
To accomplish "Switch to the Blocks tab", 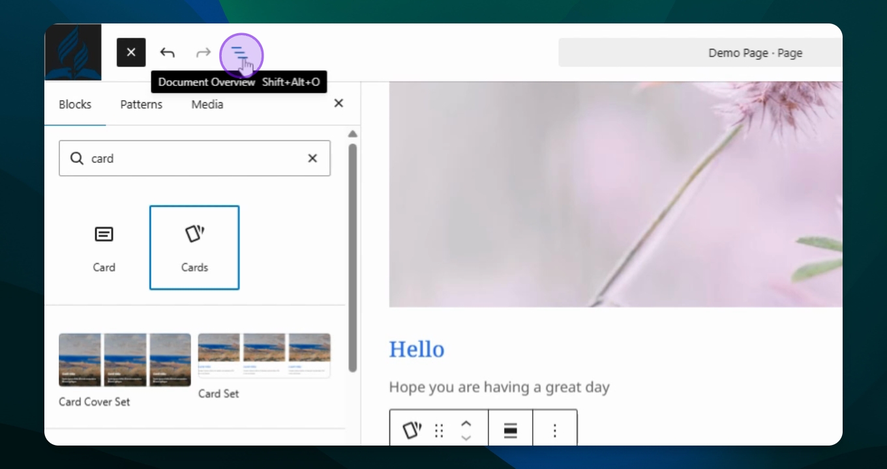I will [75, 104].
